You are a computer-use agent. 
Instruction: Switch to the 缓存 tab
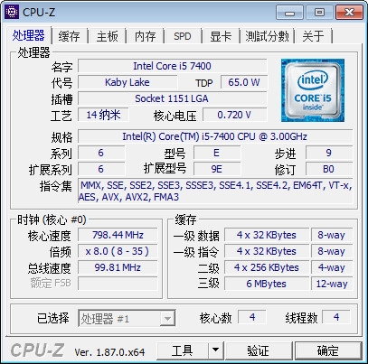pyautogui.click(x=70, y=36)
